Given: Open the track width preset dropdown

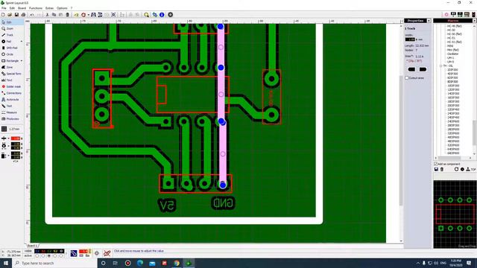Looking at the screenshot, I should (x=8, y=138).
